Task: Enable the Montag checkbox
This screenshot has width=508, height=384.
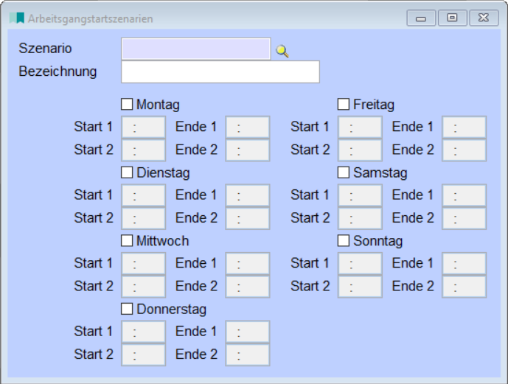Action: 127,105
